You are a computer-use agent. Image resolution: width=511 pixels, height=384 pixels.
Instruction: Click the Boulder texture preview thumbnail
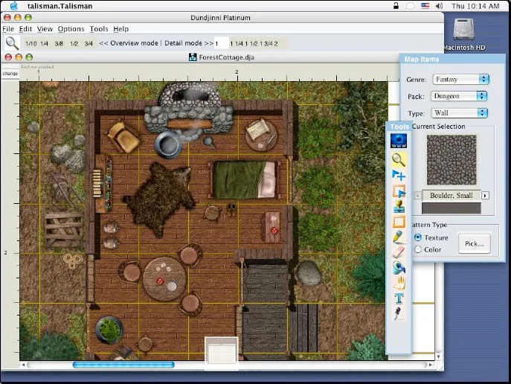pyautogui.click(x=451, y=160)
